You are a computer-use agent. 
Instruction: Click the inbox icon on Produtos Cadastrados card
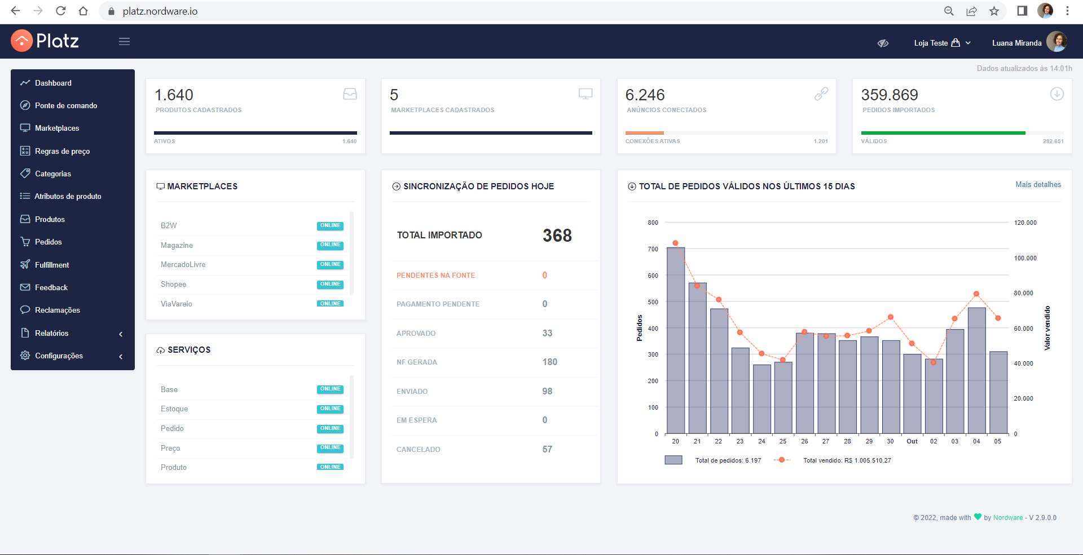pyautogui.click(x=350, y=94)
